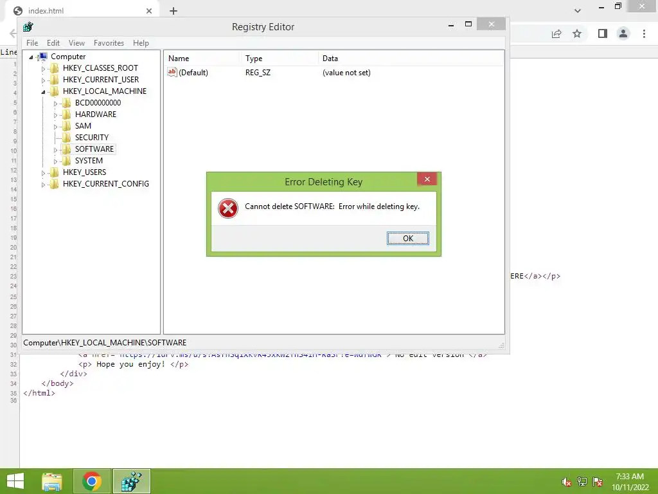Image resolution: width=658 pixels, height=494 pixels.
Task: Click SAM folder icon
Action: click(66, 125)
